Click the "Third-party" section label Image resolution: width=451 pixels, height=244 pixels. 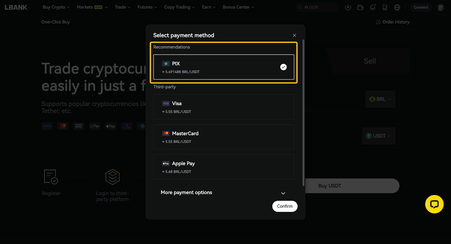coord(165,87)
